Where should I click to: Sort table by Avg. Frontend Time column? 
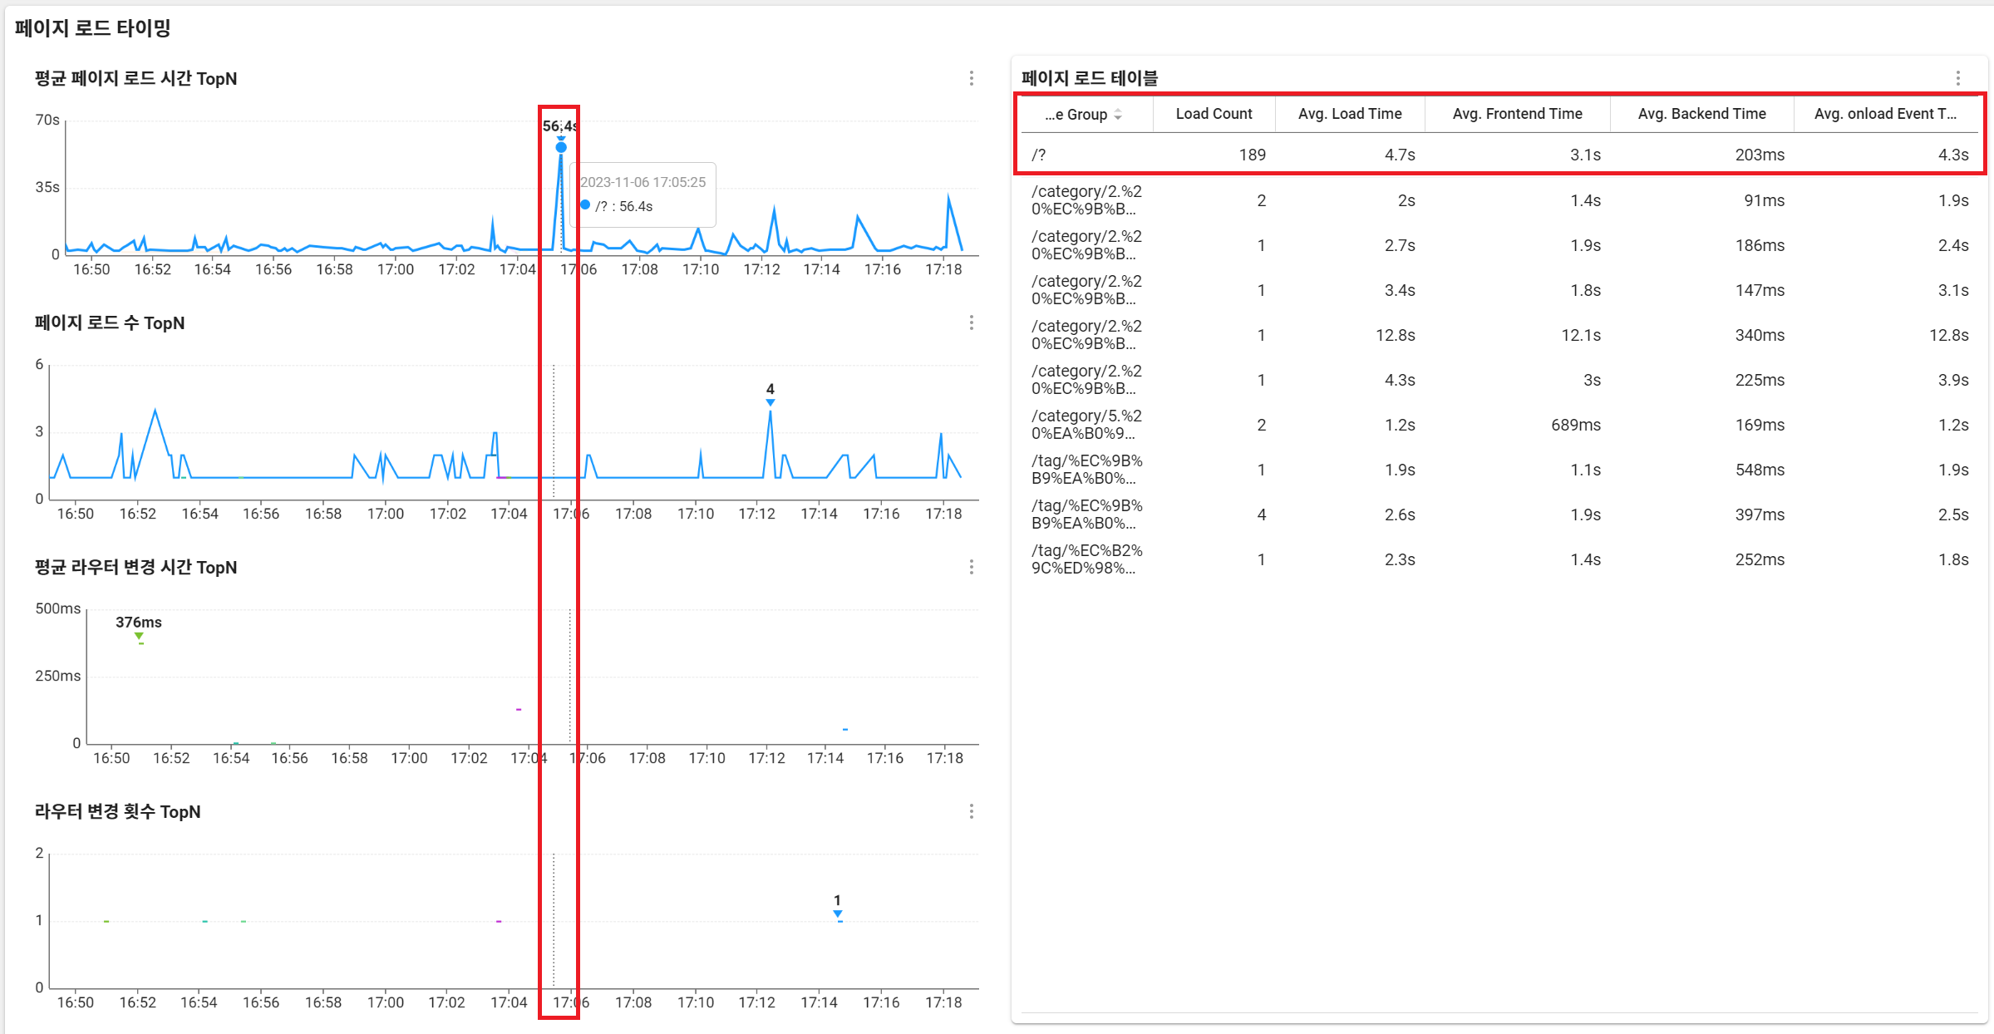pos(1517,114)
